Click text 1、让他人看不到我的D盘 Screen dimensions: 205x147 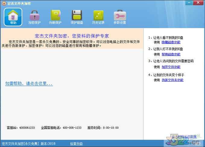[166, 38]
